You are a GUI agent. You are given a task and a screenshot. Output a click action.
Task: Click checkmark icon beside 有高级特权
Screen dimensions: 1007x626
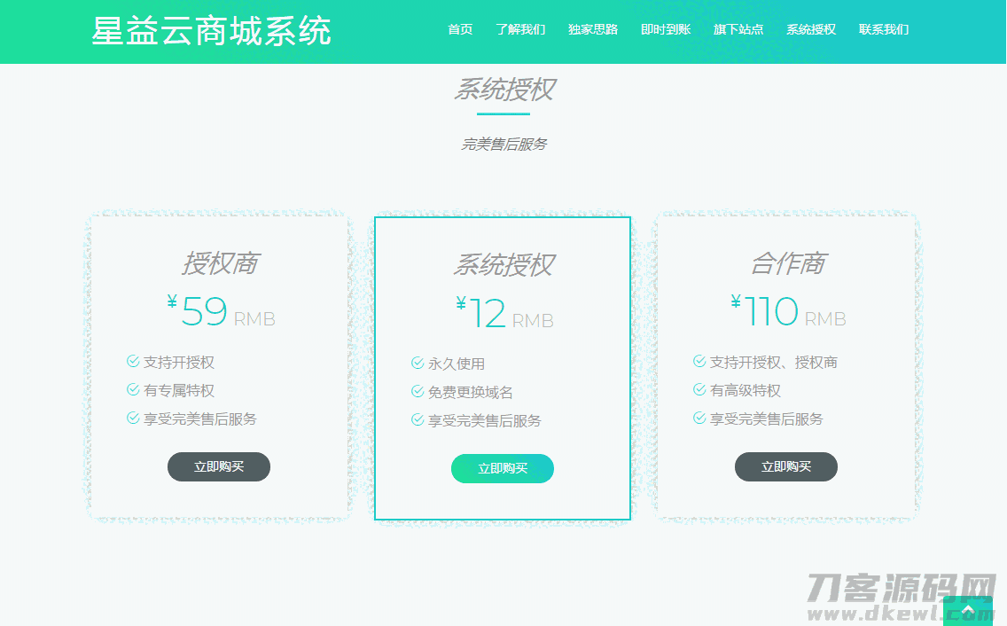click(699, 389)
